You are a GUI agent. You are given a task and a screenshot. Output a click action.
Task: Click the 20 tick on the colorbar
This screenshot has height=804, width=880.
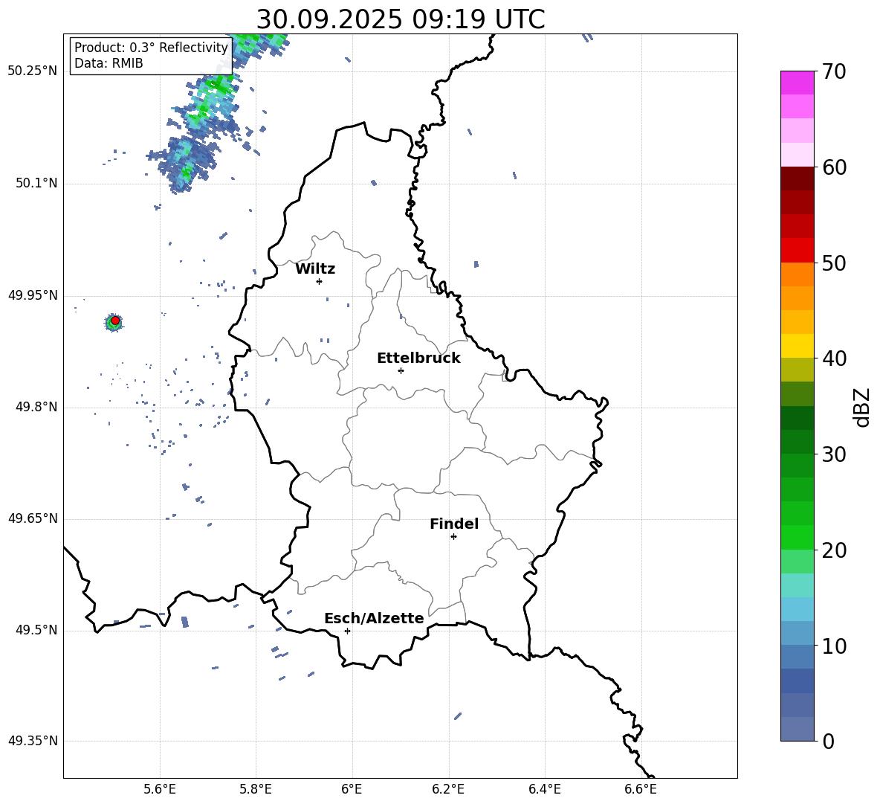coord(834,550)
